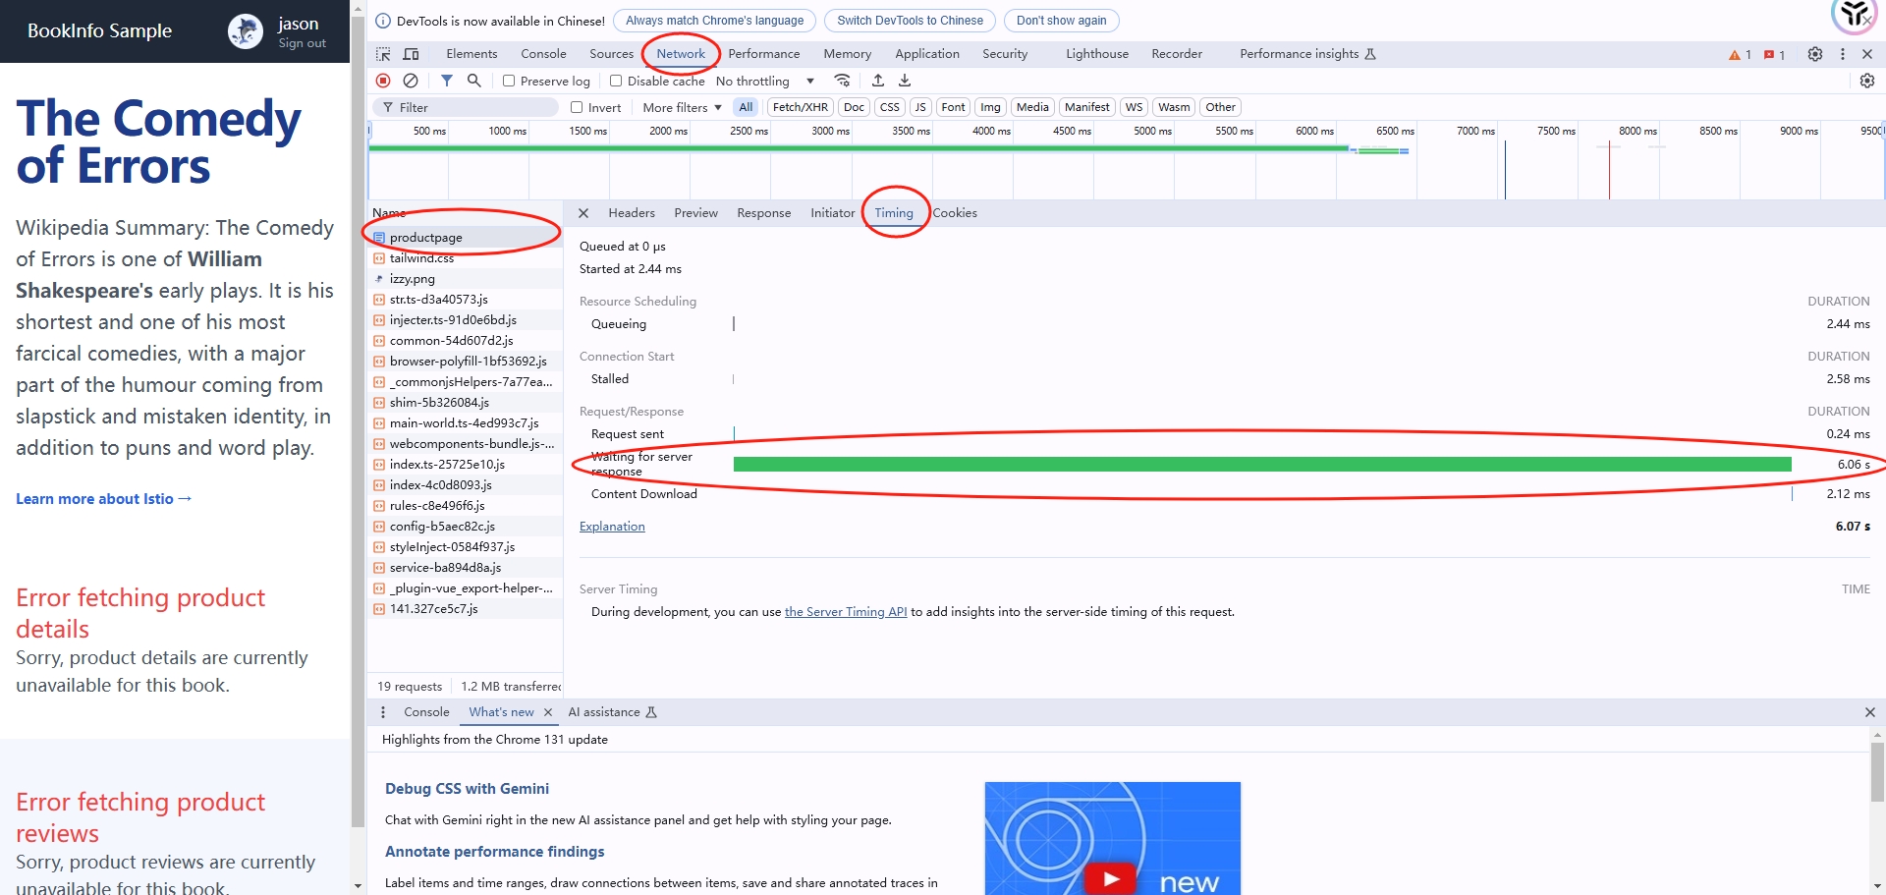This screenshot has height=895, width=1886.
Task: Open network conditions wifi icon
Action: 842,81
